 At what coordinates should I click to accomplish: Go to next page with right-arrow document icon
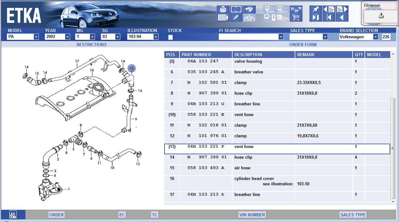click(342, 9)
